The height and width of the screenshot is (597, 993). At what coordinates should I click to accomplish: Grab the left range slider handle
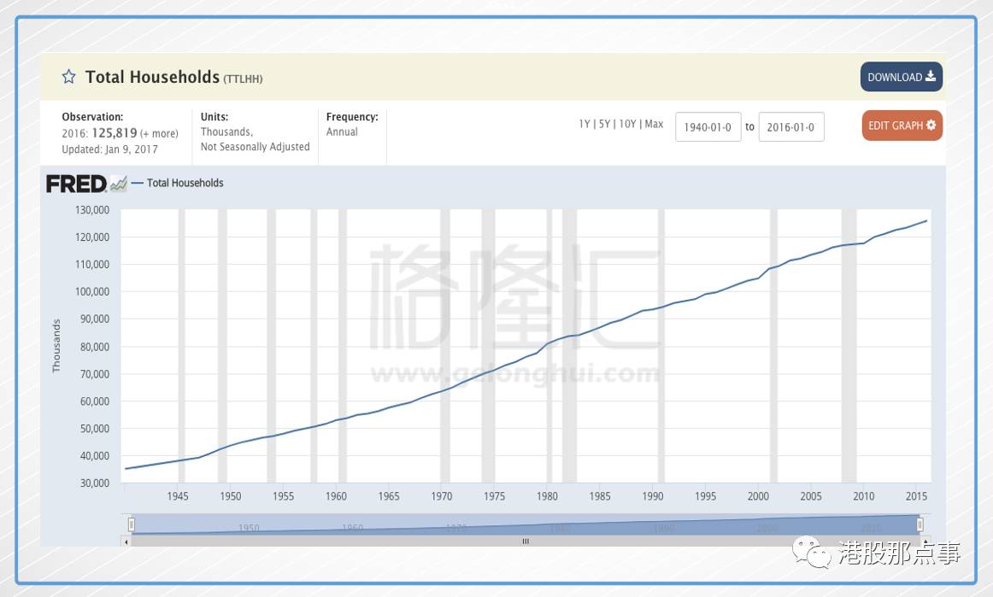pyautogui.click(x=131, y=524)
